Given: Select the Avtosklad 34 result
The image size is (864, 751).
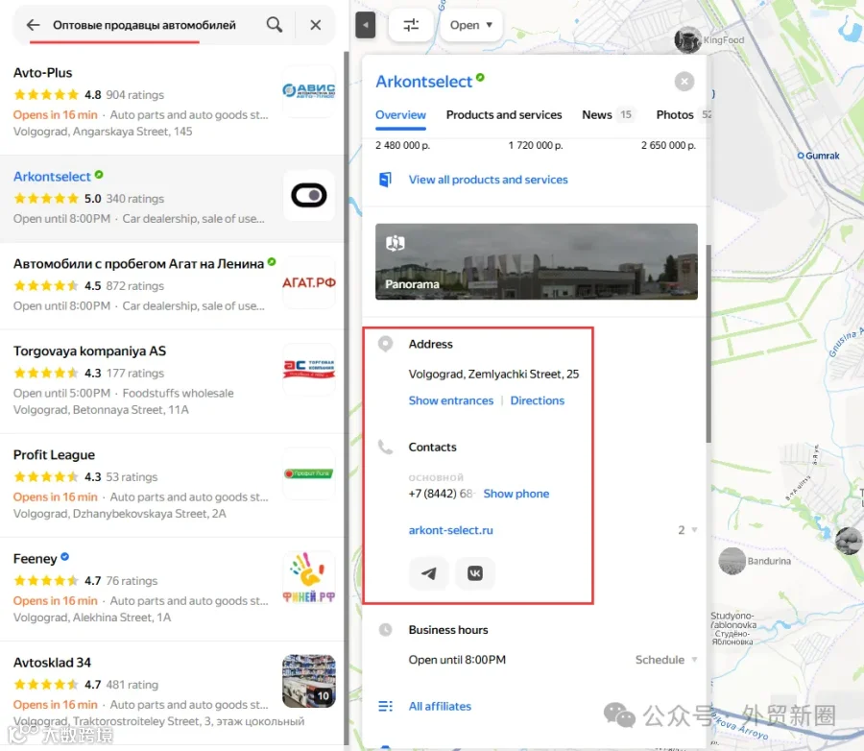Looking at the screenshot, I should tap(172, 692).
